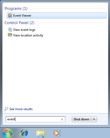Click the gear icon beside View event logs
110x138 pixels.
10,29
